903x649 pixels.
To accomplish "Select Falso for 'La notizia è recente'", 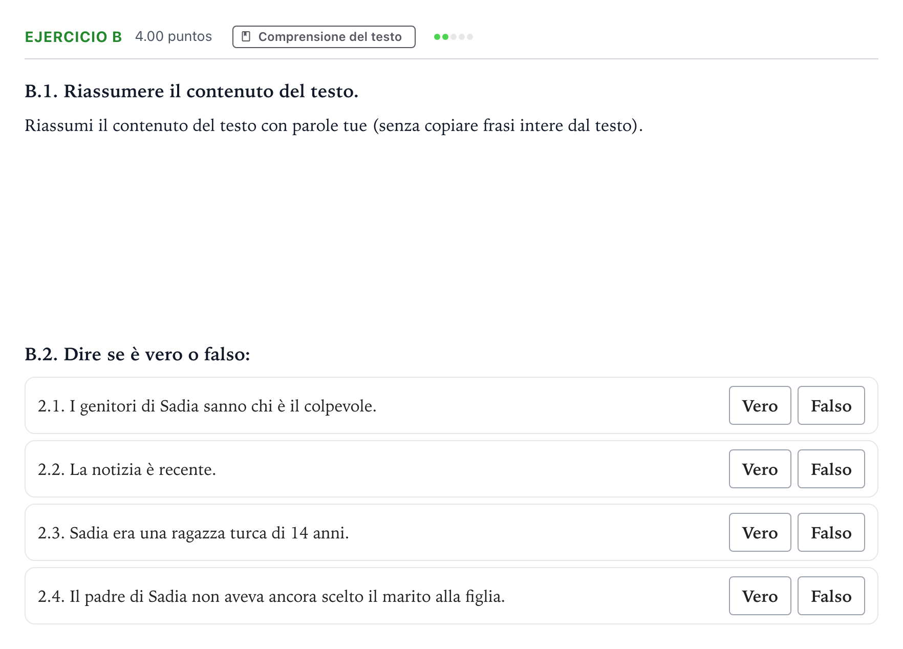I will coord(831,469).
